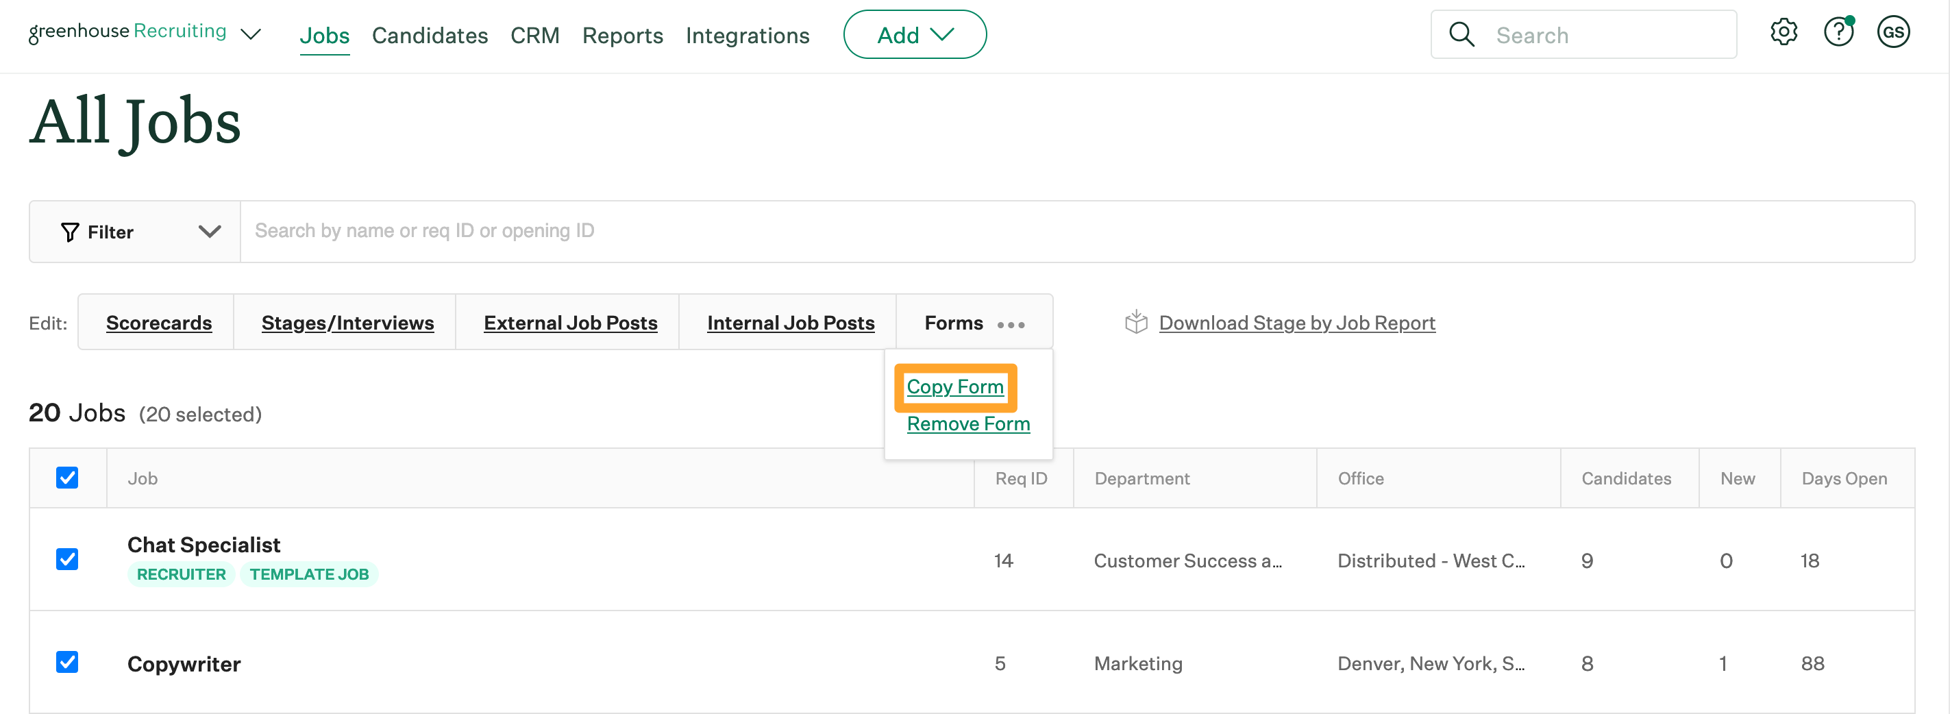Open the Candidates navigation tab
This screenshot has height=714, width=1950.
[429, 36]
